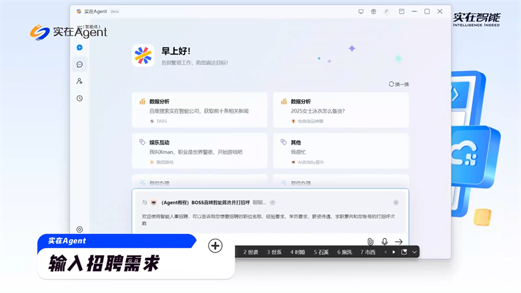Go to next IME candidate page arrow
This screenshot has height=293, width=521.
[393, 252]
